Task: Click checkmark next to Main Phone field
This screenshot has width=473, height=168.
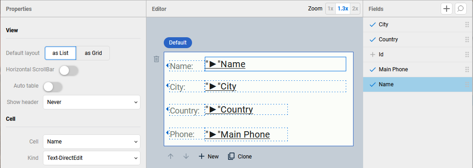Action: click(x=372, y=70)
